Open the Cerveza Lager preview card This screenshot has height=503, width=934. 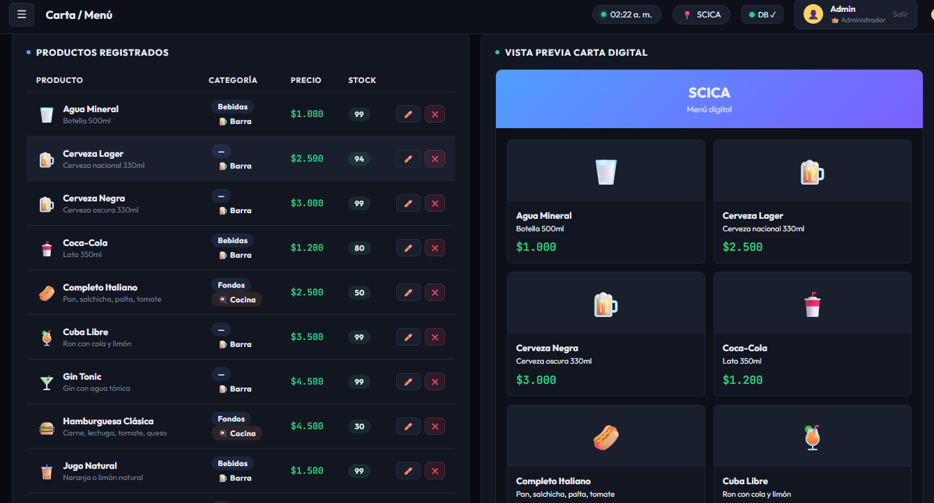coord(812,201)
